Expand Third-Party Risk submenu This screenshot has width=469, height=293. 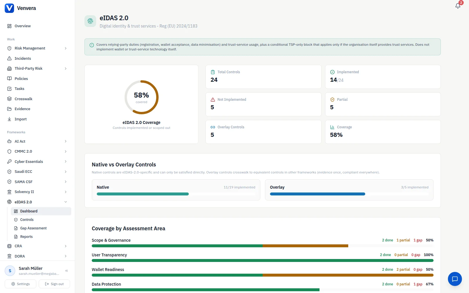(x=66, y=69)
